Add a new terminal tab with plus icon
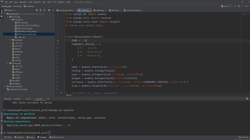The width and height of the screenshot is (250, 140). pos(48,98)
